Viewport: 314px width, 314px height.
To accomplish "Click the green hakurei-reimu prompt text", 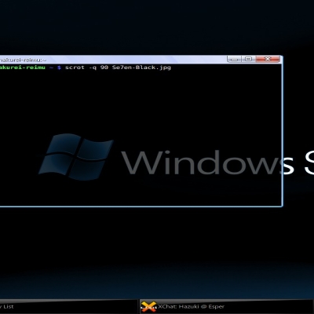I will [x=23, y=68].
